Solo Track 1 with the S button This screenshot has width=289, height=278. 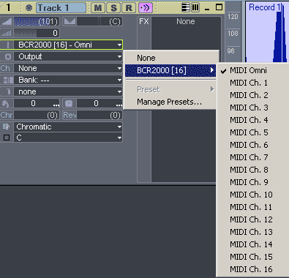[x=113, y=8]
